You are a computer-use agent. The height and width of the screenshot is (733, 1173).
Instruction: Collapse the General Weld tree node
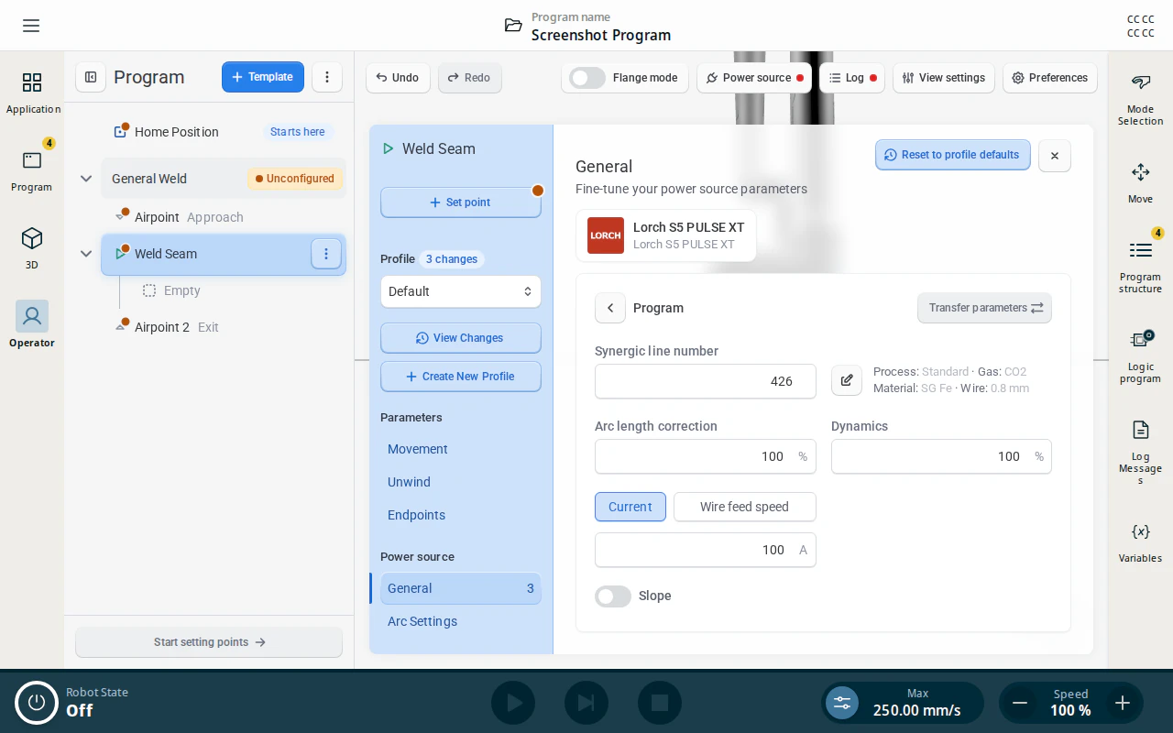coord(86,179)
